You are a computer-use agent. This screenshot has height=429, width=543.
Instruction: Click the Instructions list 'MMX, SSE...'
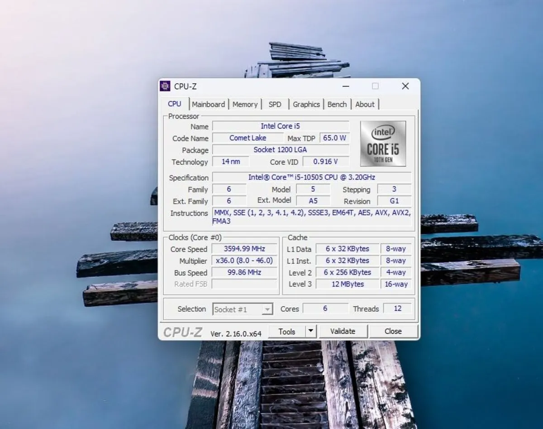click(312, 217)
